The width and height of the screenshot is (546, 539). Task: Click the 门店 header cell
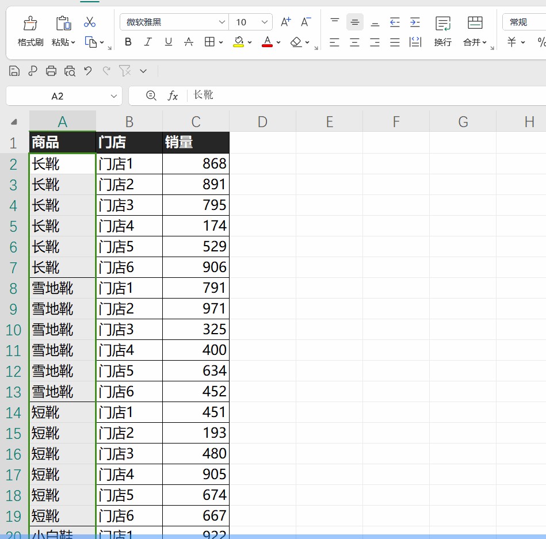click(129, 143)
